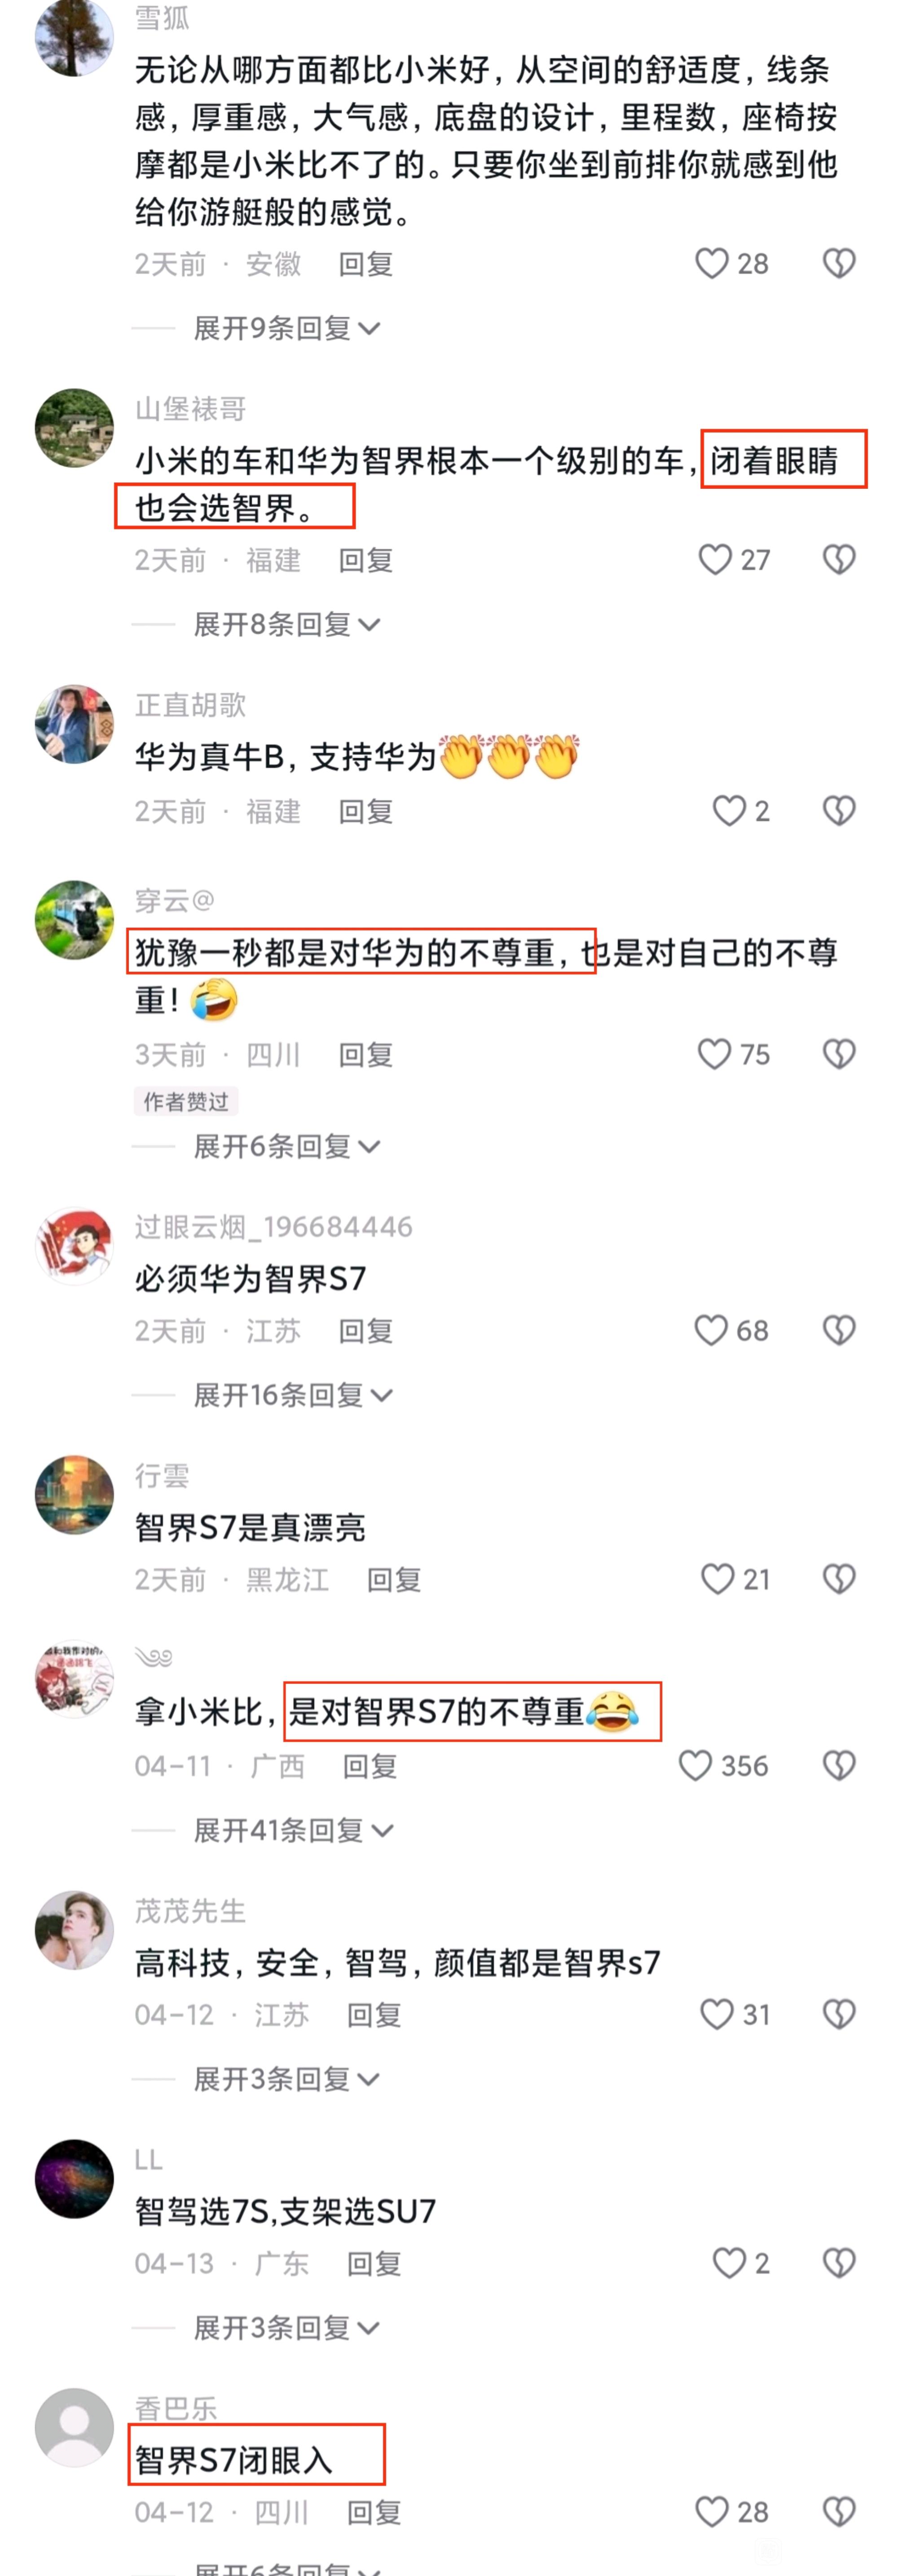Viewport: 898px width, 2576px height.
Task: Toggle dislike on 香巴乐's comment
Action: click(x=839, y=2512)
